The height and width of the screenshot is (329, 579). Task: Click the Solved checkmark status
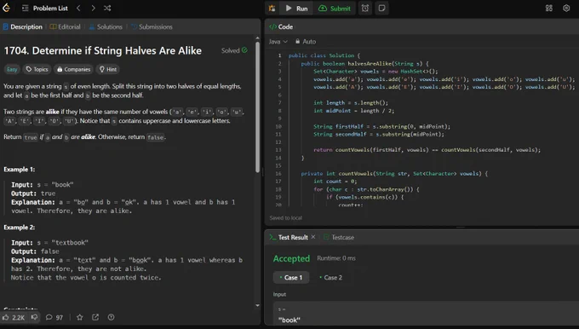coord(234,50)
